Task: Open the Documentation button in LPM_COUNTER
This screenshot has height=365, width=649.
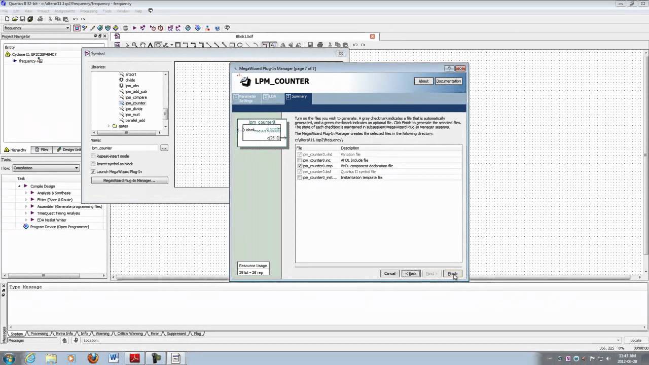Action: pos(448,81)
